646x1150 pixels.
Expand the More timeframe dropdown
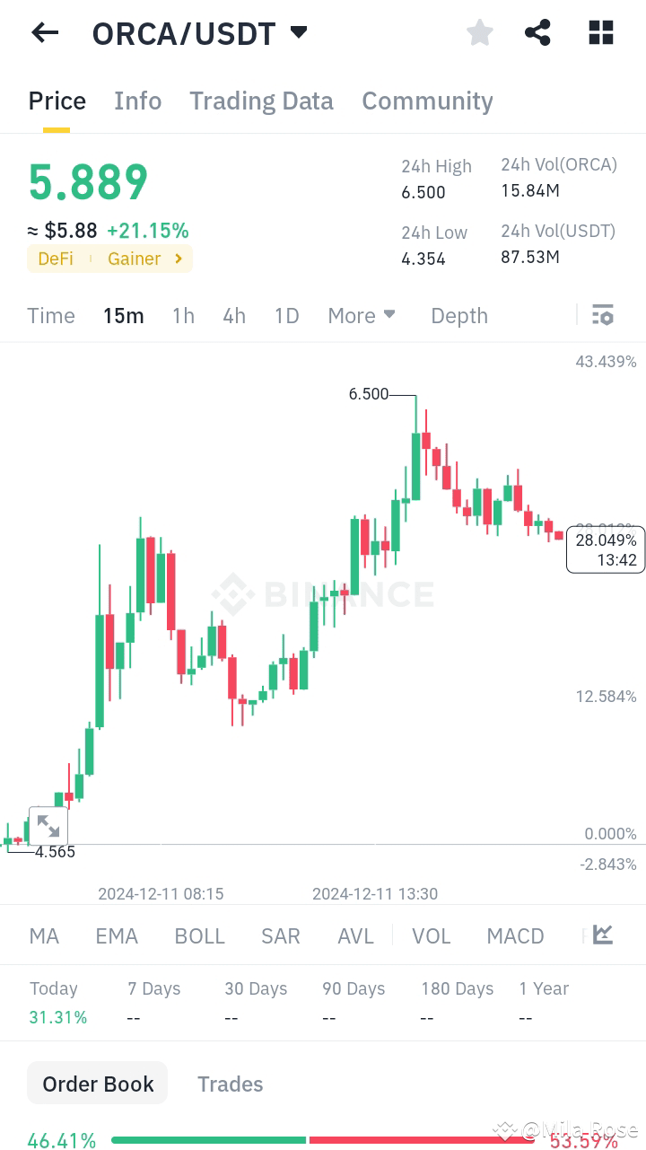361,315
